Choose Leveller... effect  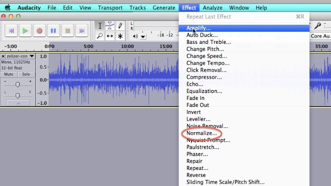click(244, 119)
